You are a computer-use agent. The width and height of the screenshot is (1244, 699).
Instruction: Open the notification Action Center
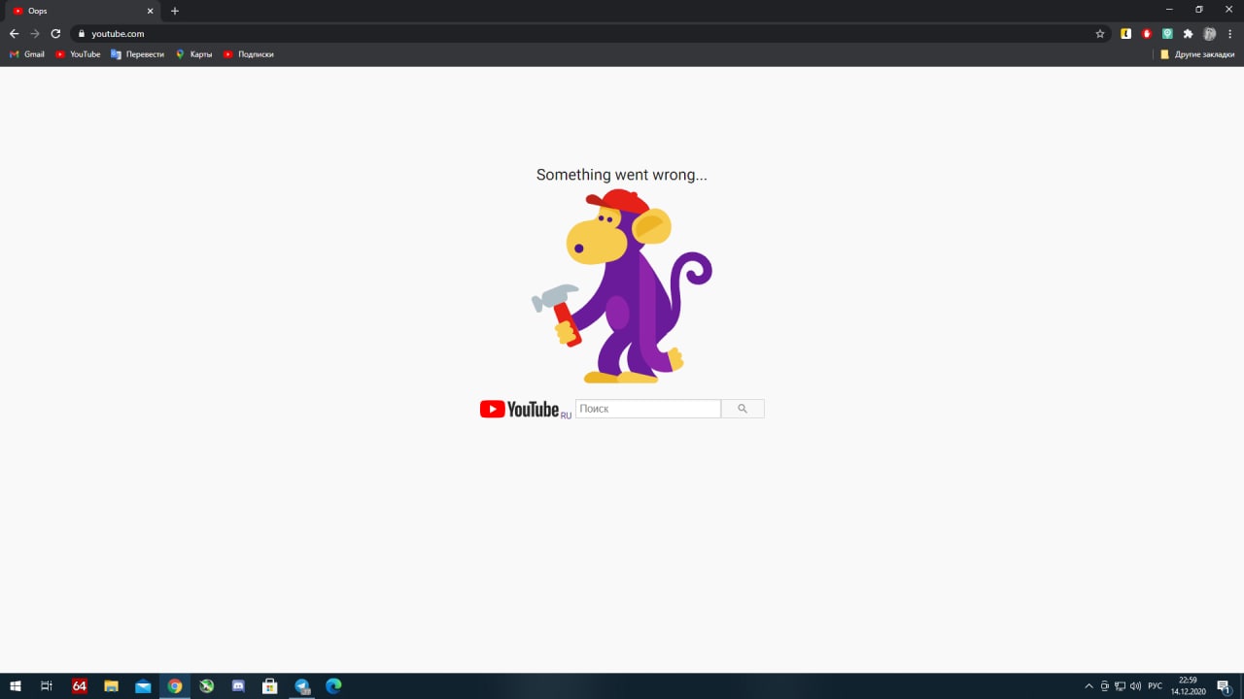tap(1225, 685)
